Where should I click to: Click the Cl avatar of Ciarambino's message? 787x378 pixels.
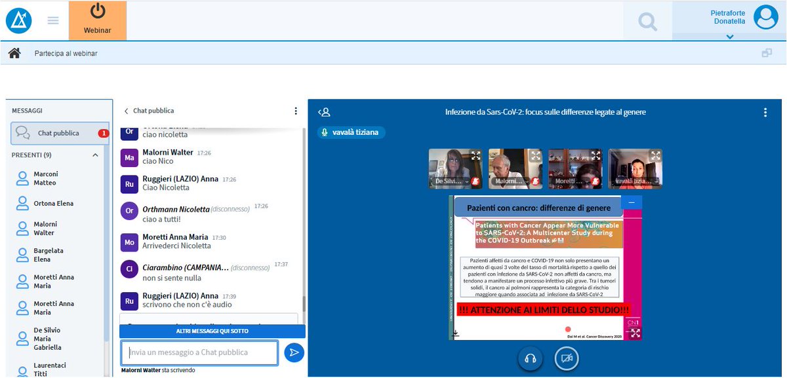(130, 269)
